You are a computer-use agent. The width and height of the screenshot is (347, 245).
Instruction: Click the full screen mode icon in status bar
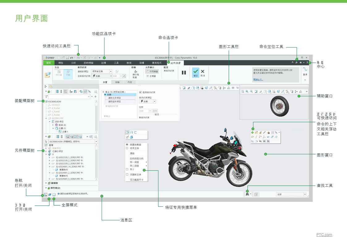coord(54,195)
